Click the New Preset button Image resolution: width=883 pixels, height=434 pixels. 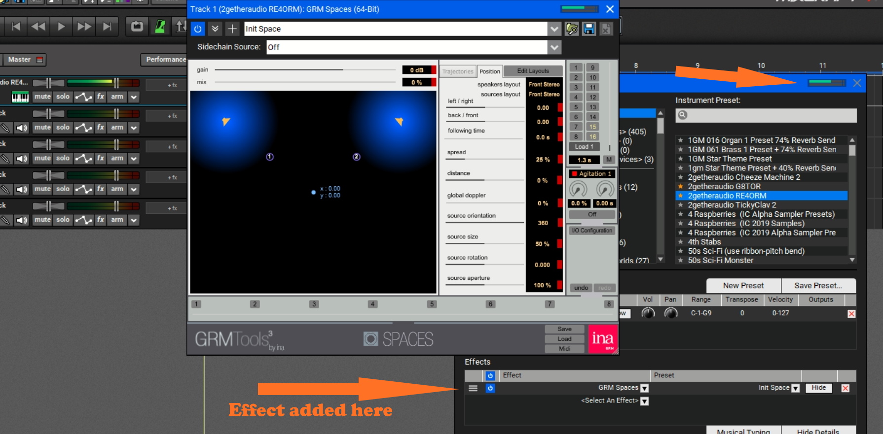click(743, 286)
